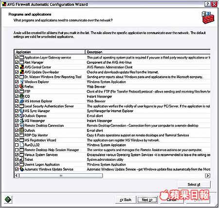Click the MS Internet Explorer icon
The width and height of the screenshot is (219, 208).
coord(21,101)
